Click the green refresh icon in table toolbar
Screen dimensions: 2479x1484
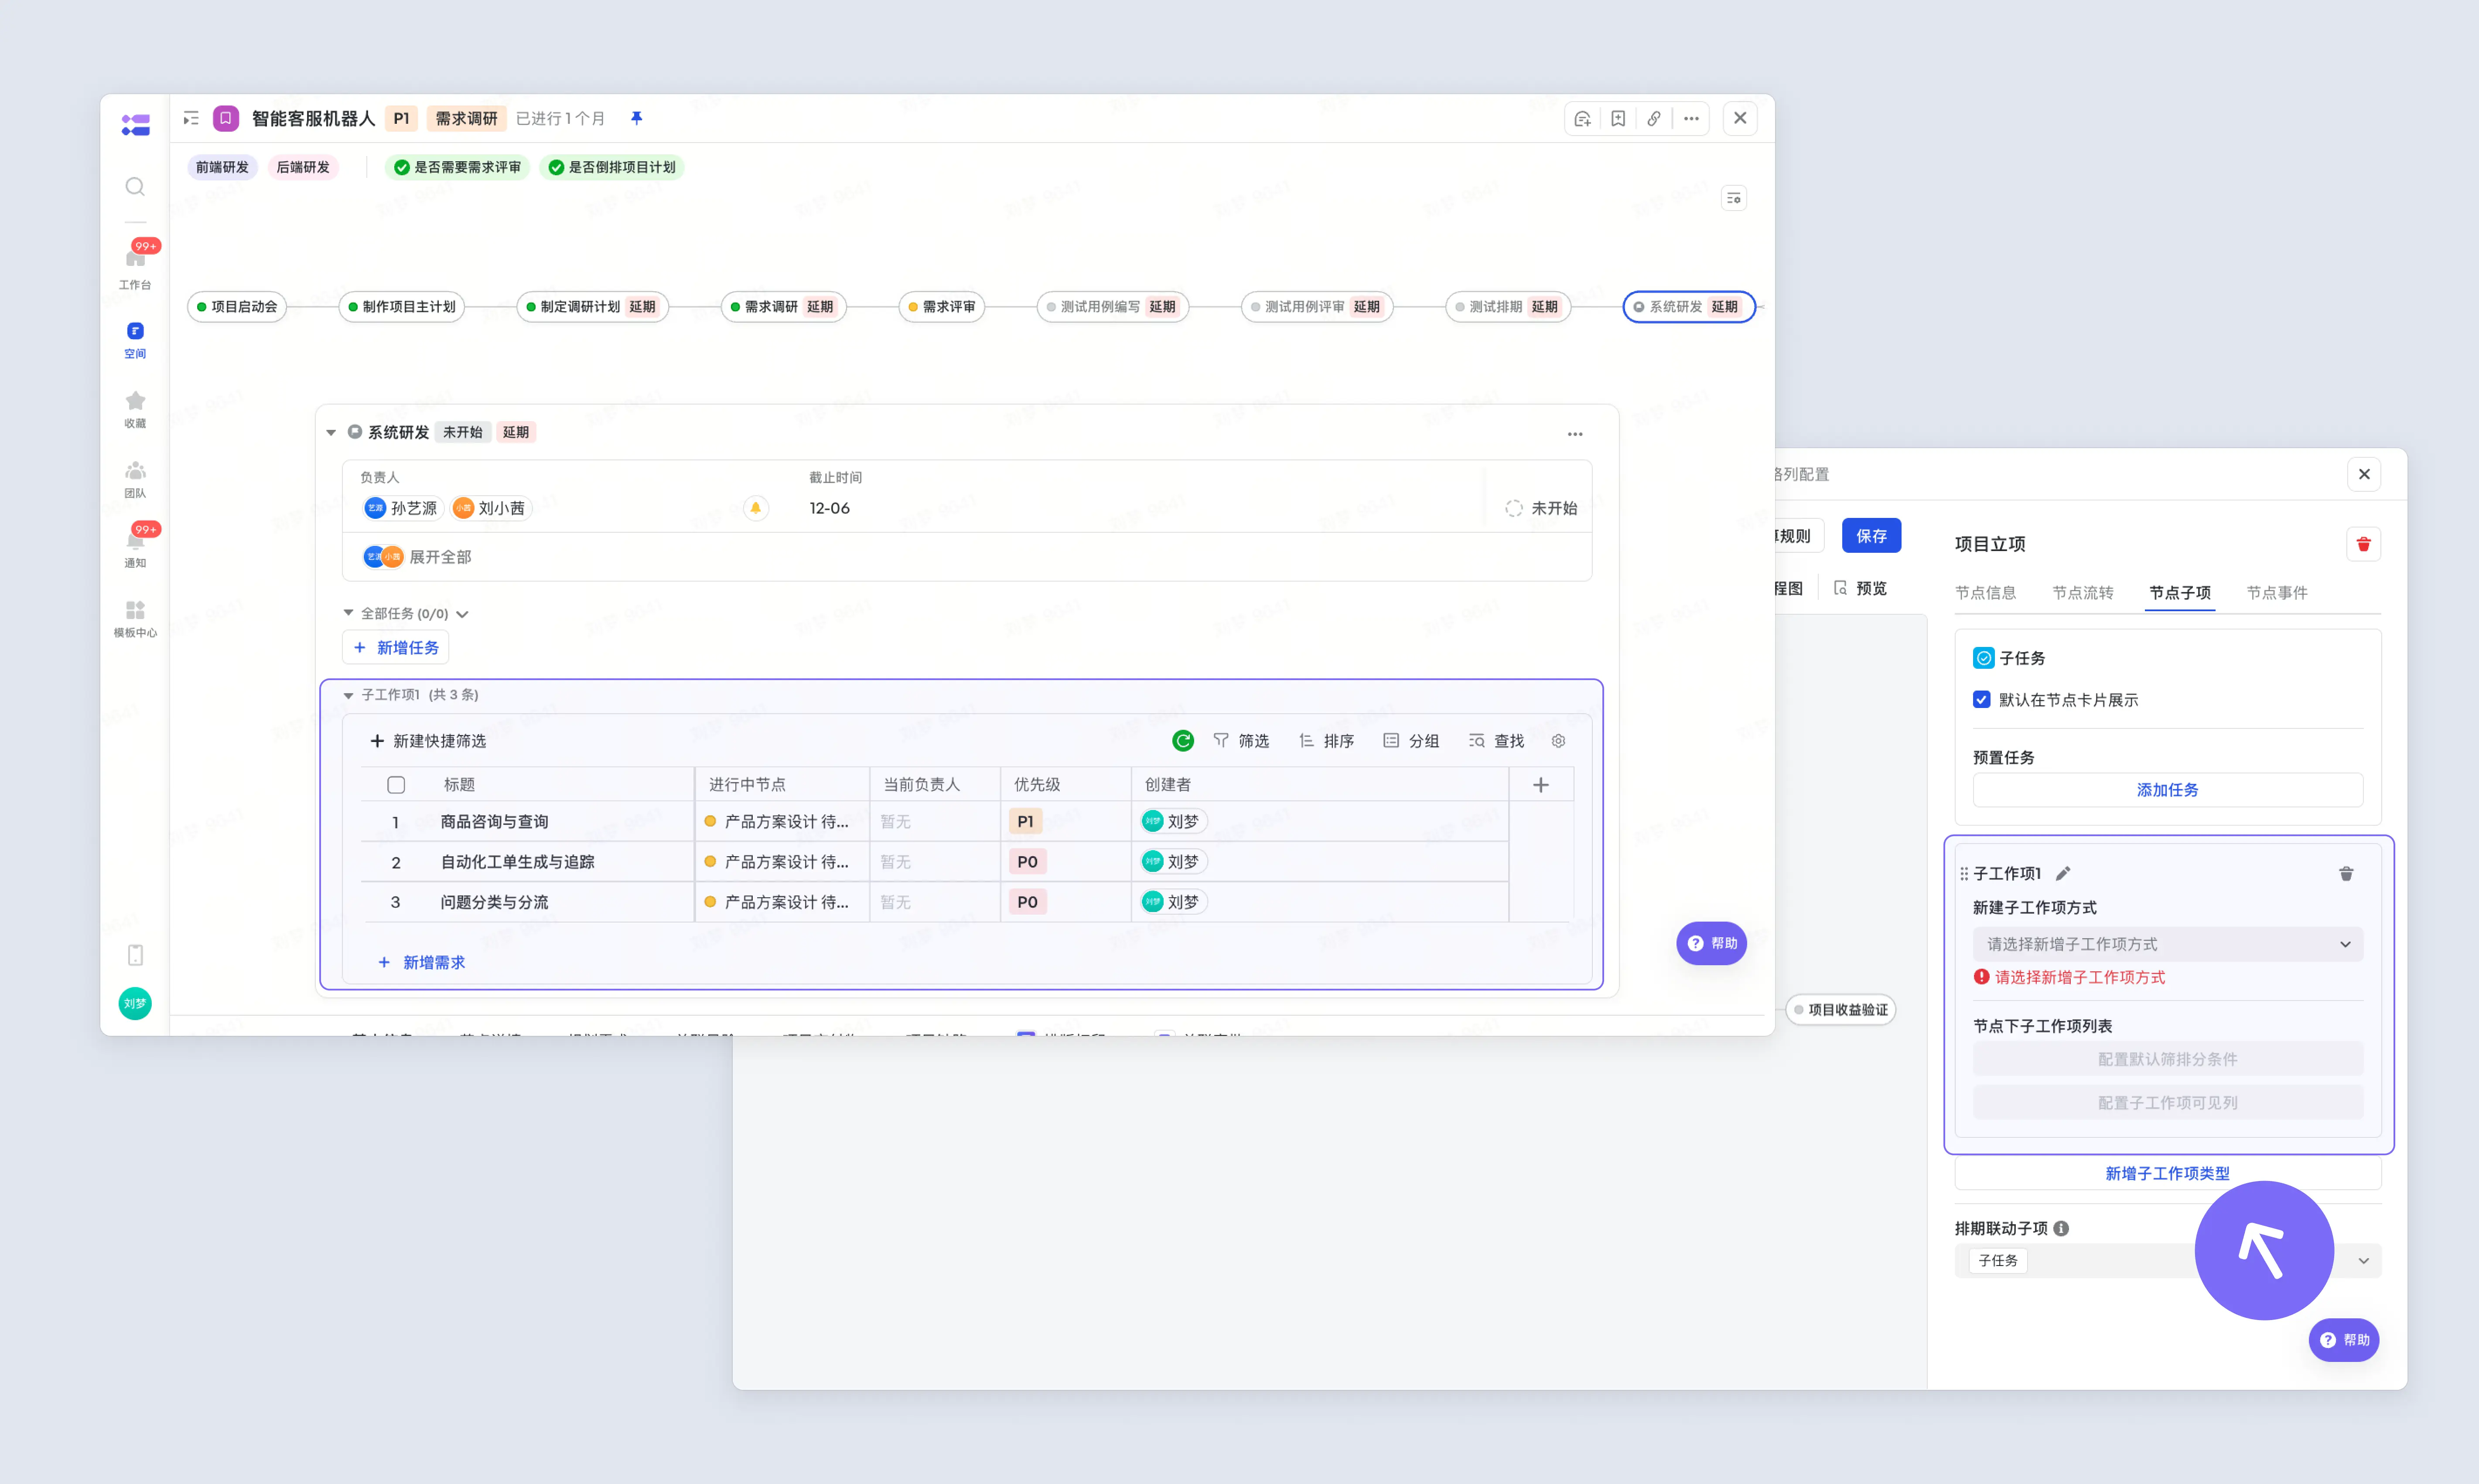[x=1182, y=741]
